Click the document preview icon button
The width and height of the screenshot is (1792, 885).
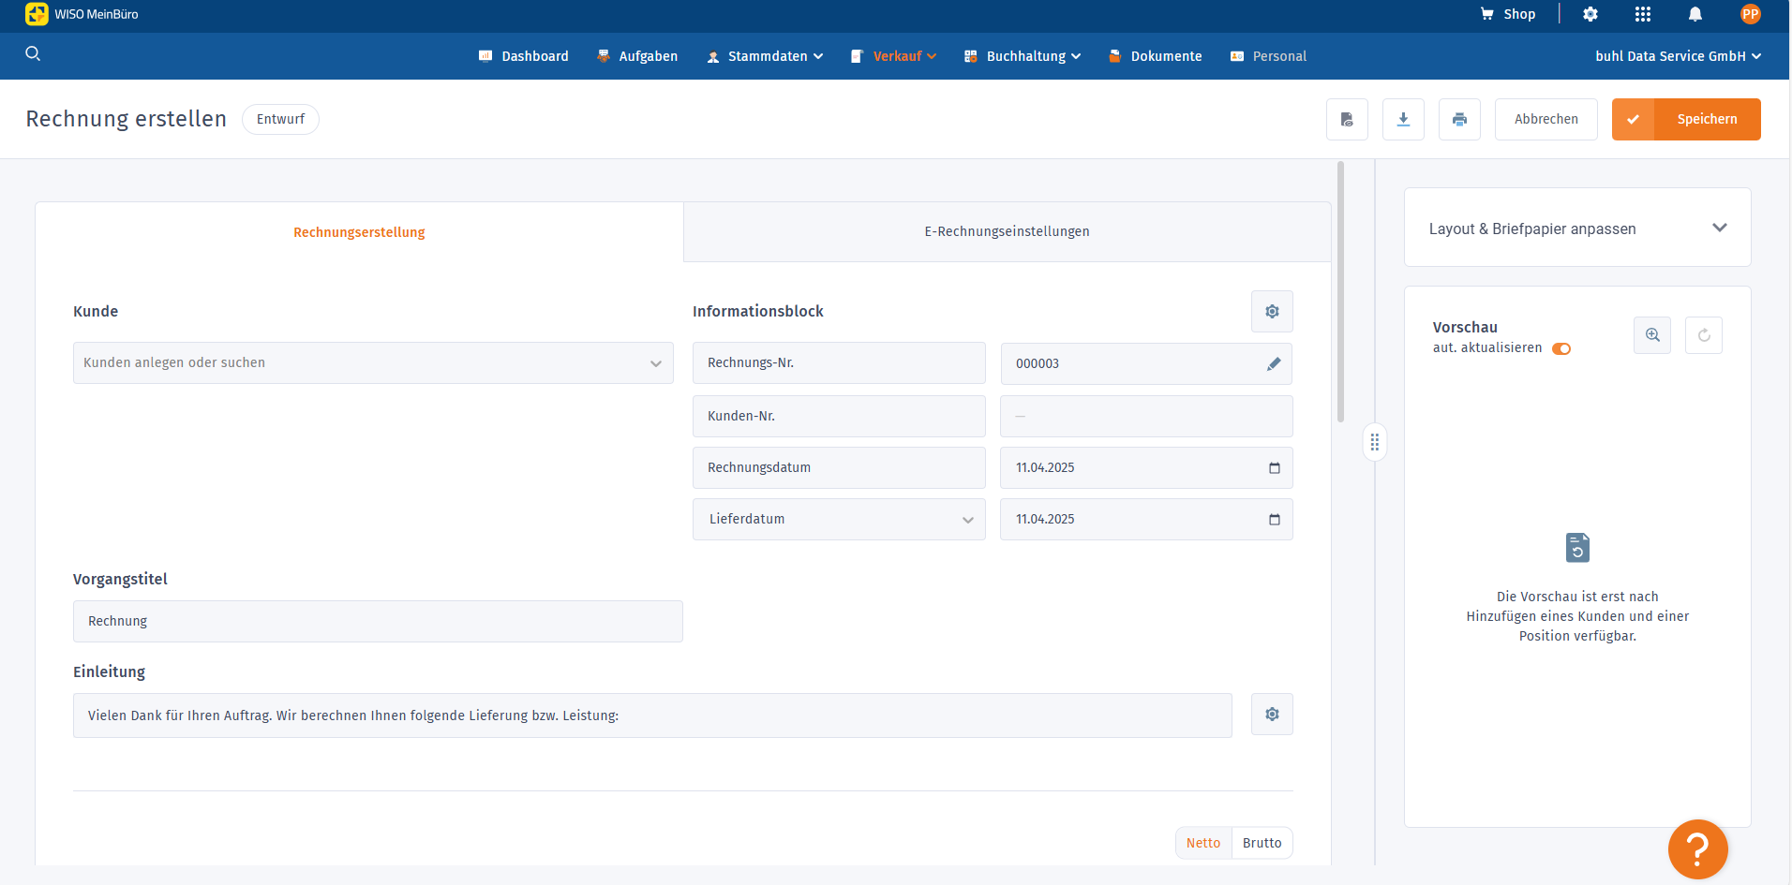1347,119
